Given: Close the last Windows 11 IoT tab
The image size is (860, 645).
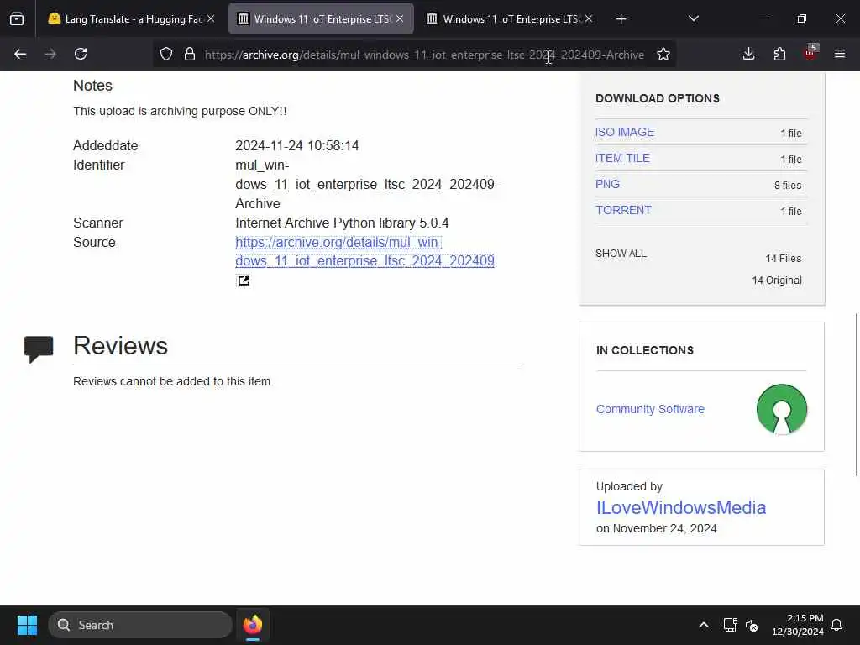Looking at the screenshot, I should click(x=589, y=18).
